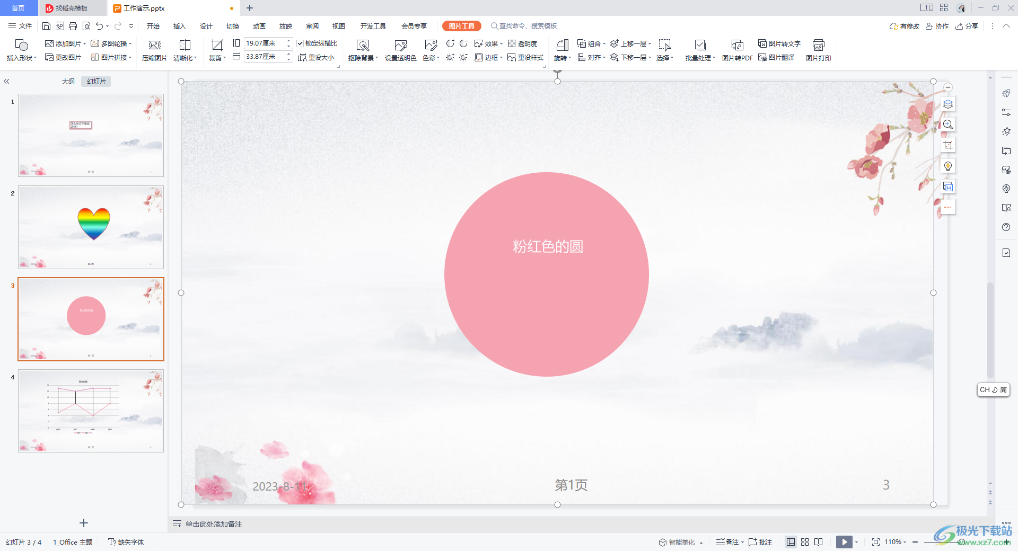Open the layers icon in floating toolbar

[948, 104]
